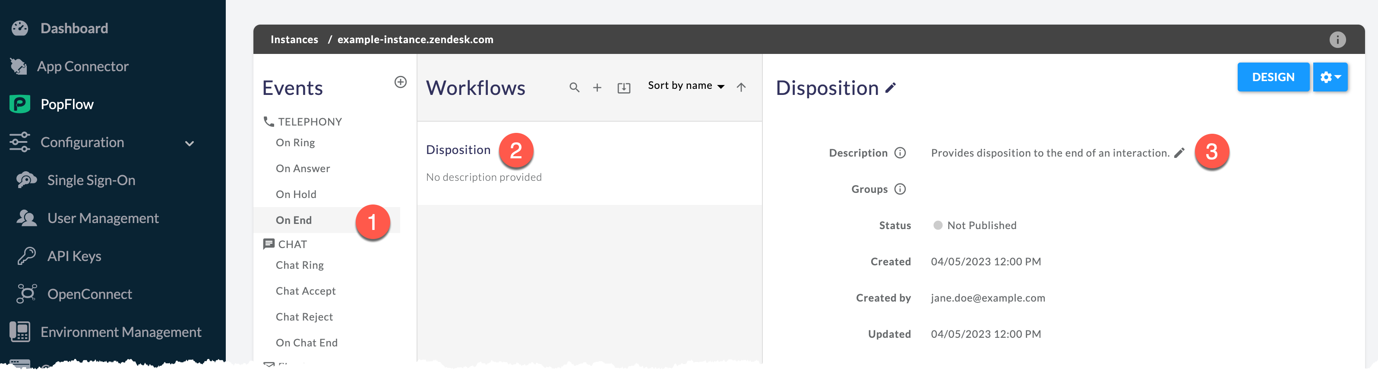Viewport: 1378px width, 390px height.
Task: Click the Instances breadcrumb link
Action: (294, 40)
